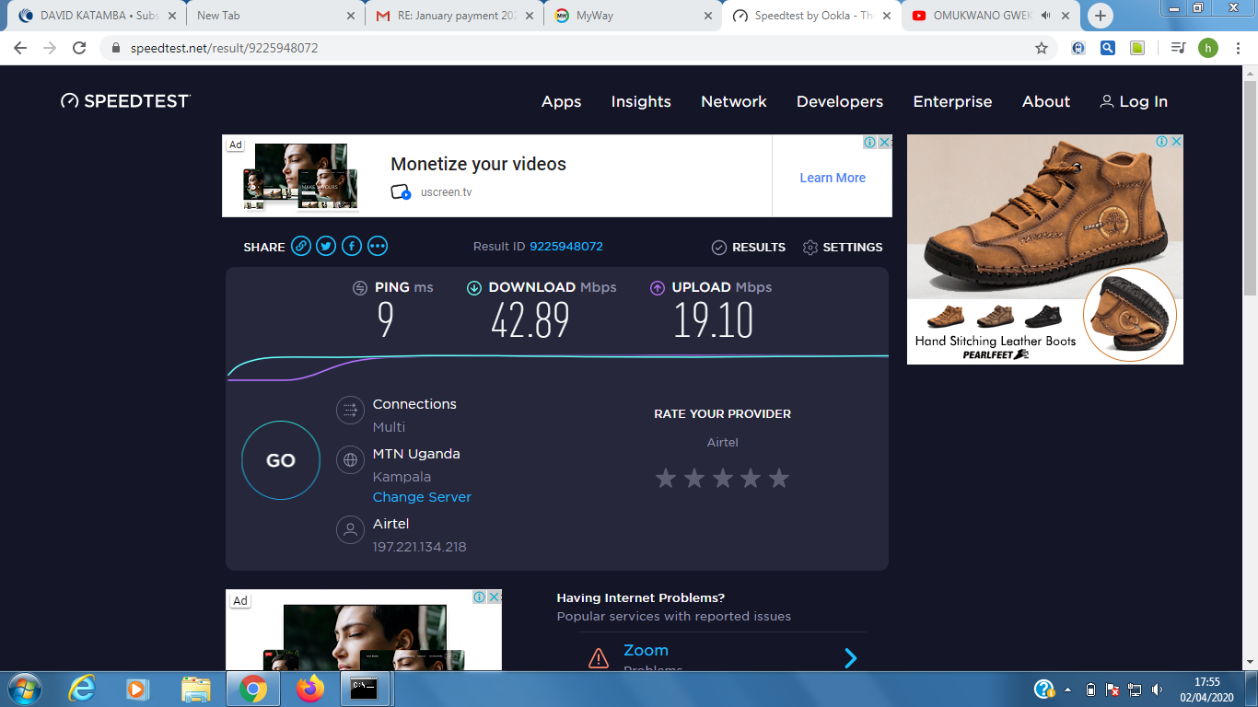This screenshot has width=1258, height=707.
Task: Open the Chrome profile menu
Action: 1207,48
